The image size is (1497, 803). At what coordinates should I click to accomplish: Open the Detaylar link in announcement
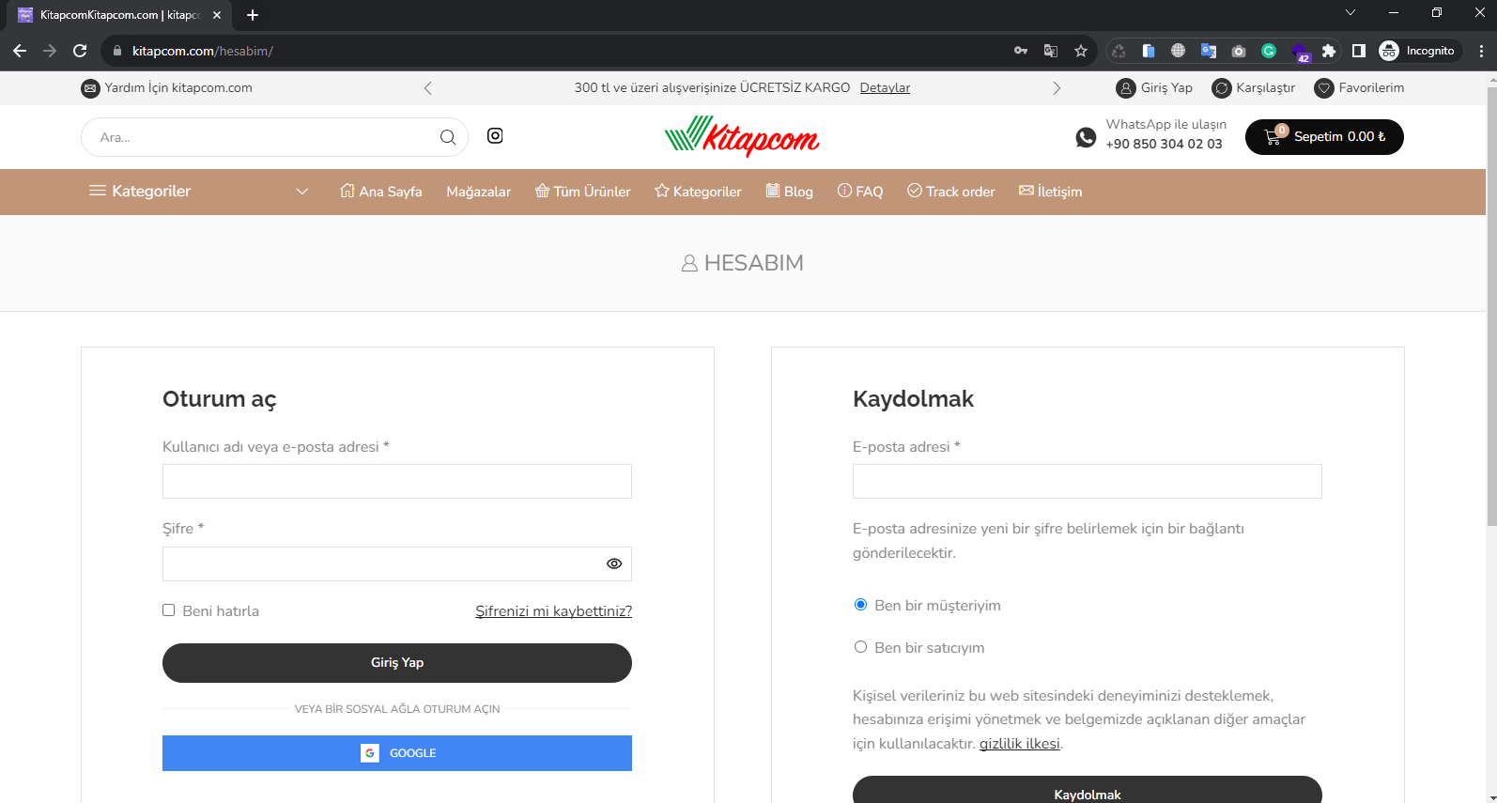885,88
